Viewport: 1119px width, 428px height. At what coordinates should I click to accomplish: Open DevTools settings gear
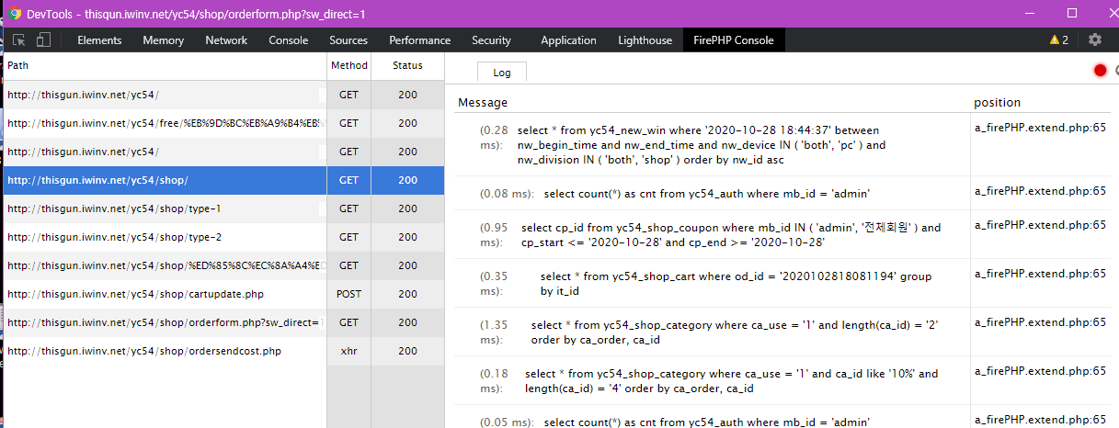[1094, 39]
